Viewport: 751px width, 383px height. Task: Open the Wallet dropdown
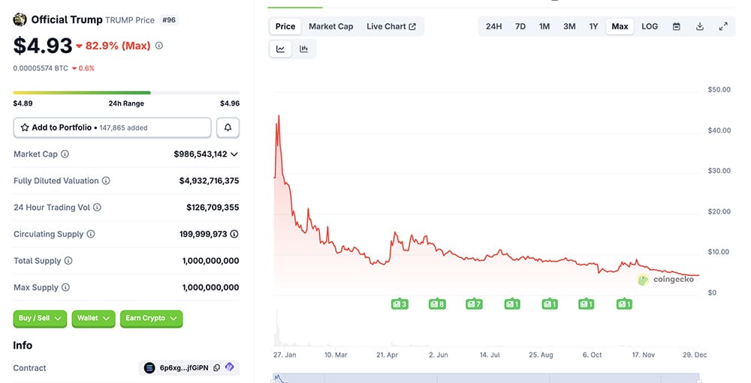93,319
